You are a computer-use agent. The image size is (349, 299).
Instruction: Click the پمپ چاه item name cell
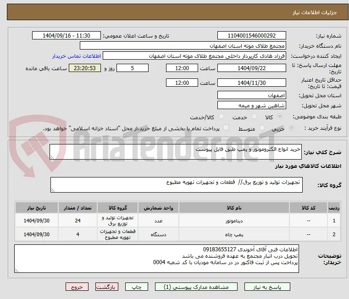tap(234, 234)
